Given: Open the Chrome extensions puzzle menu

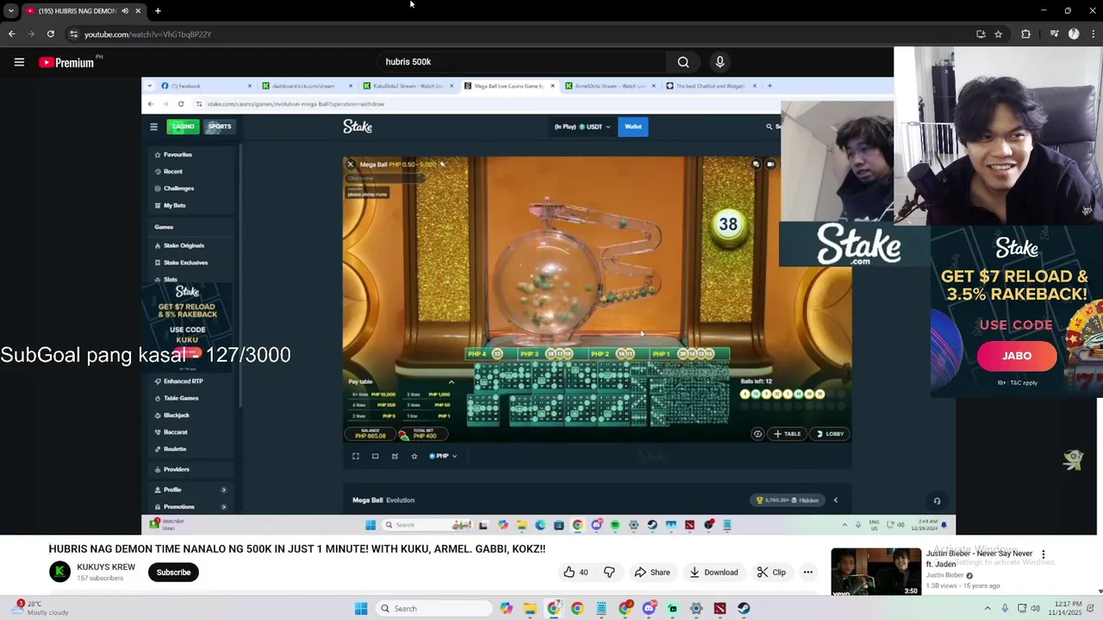Looking at the screenshot, I should [1025, 34].
